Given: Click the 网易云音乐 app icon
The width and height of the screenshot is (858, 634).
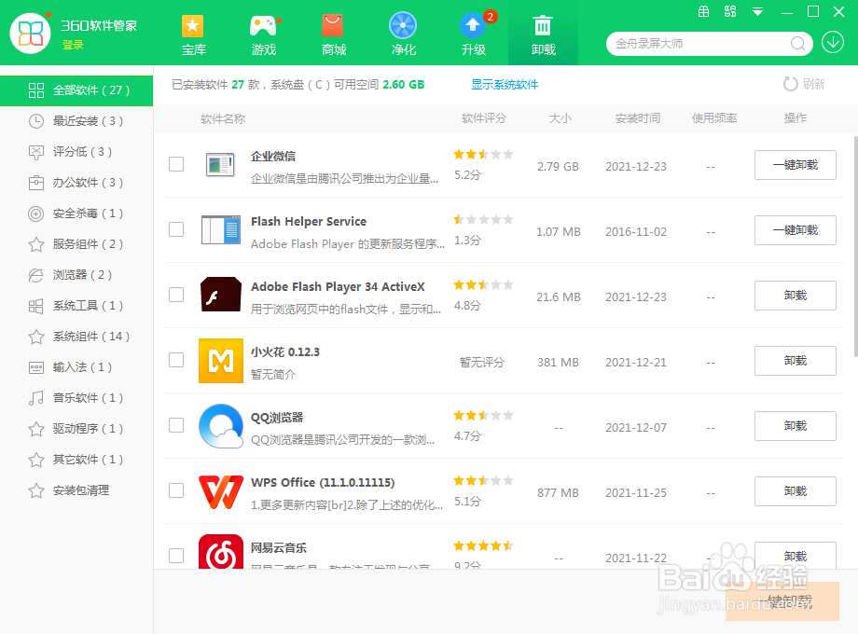Looking at the screenshot, I should point(220,551).
